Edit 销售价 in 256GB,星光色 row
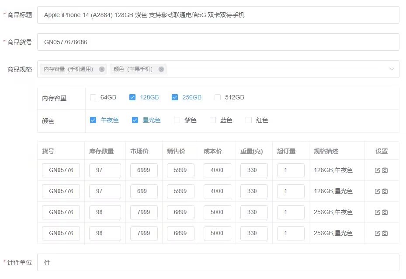The height and width of the screenshot is (279, 406). [180, 233]
